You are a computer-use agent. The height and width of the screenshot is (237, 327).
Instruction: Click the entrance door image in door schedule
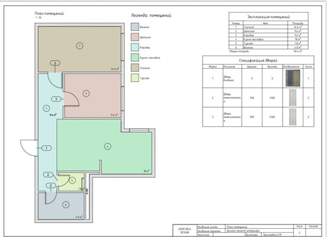click(x=293, y=78)
